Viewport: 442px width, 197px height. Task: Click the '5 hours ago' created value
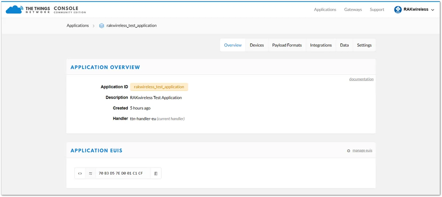point(140,108)
